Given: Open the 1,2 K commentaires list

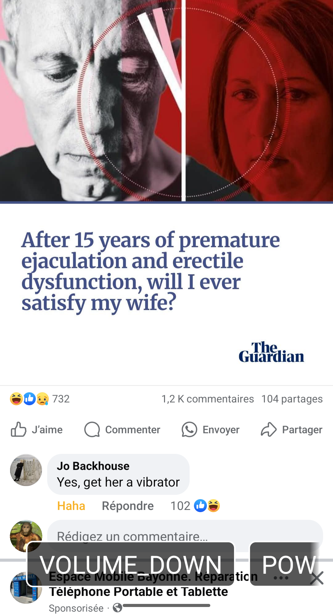Looking at the screenshot, I should click(x=208, y=399).
